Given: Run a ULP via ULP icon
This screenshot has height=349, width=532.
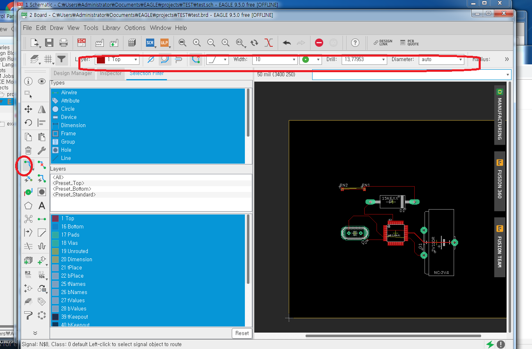Looking at the screenshot, I should pos(164,43).
